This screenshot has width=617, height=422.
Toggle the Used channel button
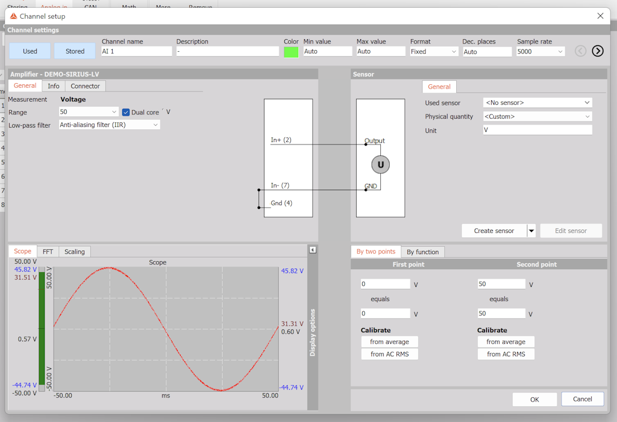point(30,51)
